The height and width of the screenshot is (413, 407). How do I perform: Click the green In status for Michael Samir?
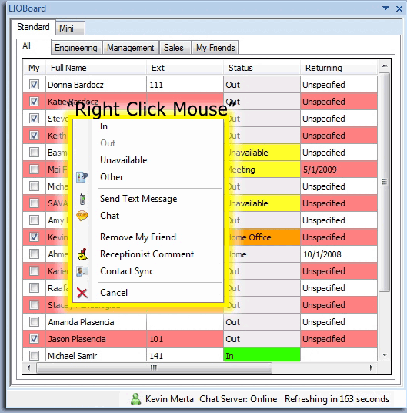(x=262, y=355)
